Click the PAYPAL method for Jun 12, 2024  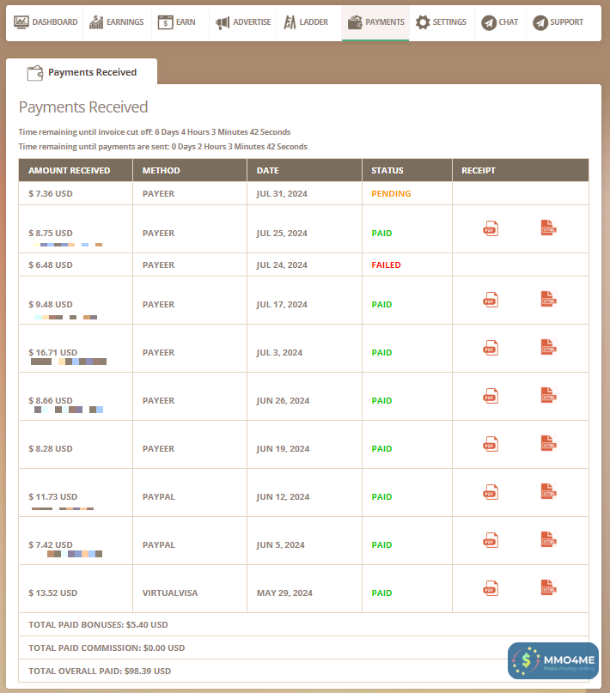159,496
